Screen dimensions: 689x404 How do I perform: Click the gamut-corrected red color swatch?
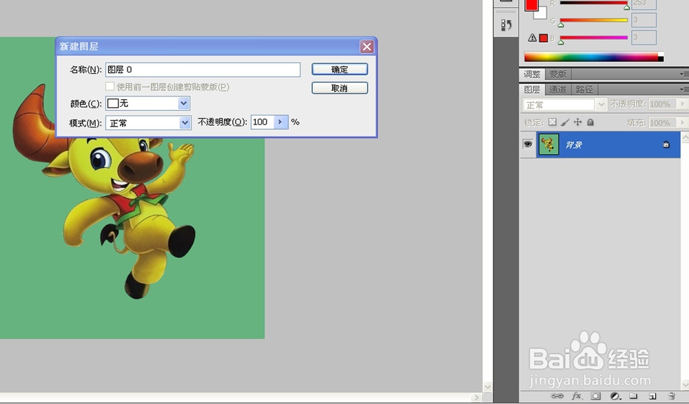point(544,39)
